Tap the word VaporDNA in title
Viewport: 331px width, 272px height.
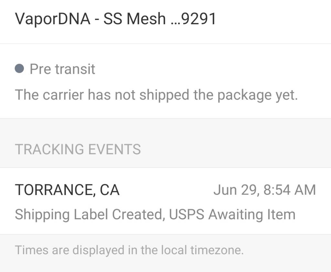click(53, 19)
